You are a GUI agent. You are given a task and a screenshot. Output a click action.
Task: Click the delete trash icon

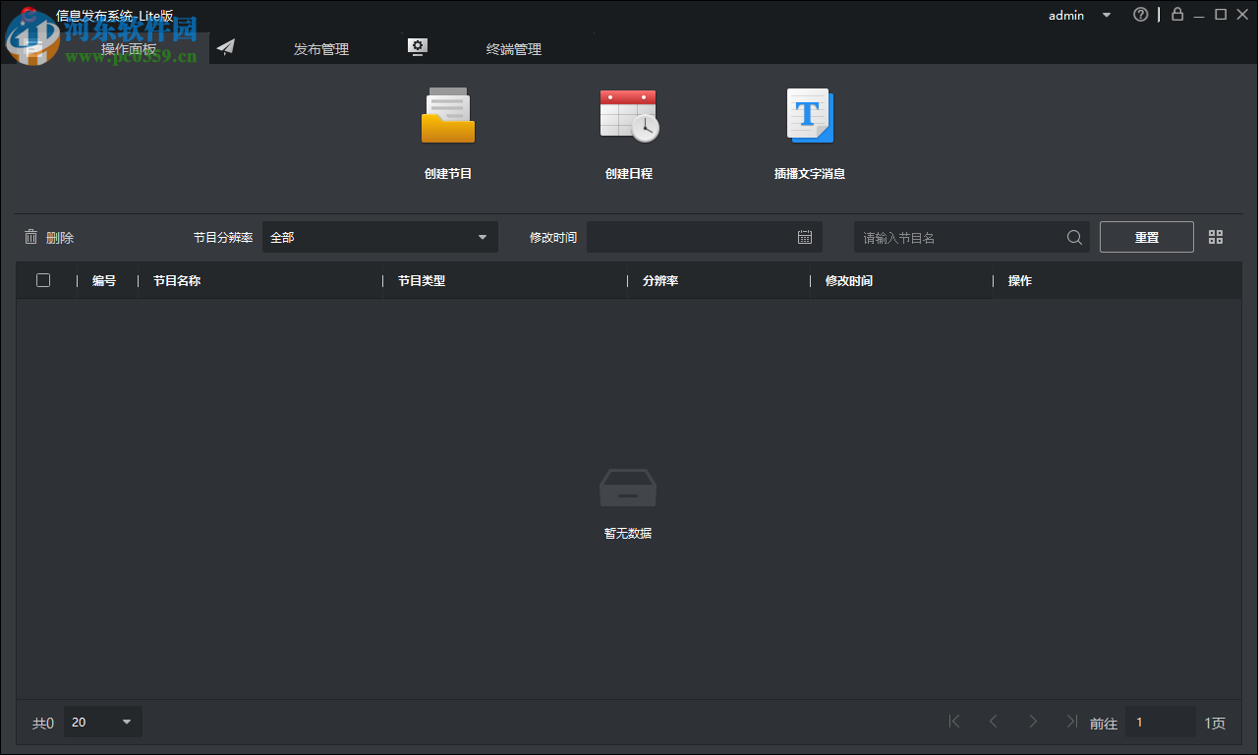pos(30,237)
